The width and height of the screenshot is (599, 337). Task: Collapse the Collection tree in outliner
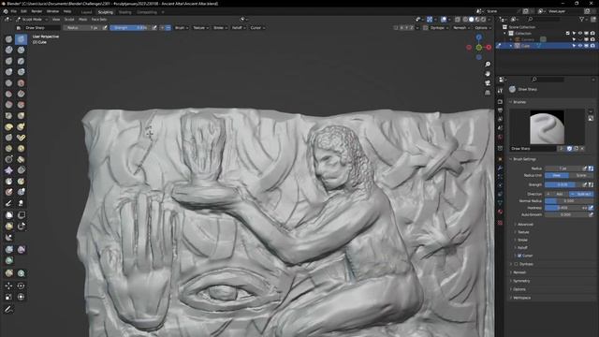tap(505, 34)
